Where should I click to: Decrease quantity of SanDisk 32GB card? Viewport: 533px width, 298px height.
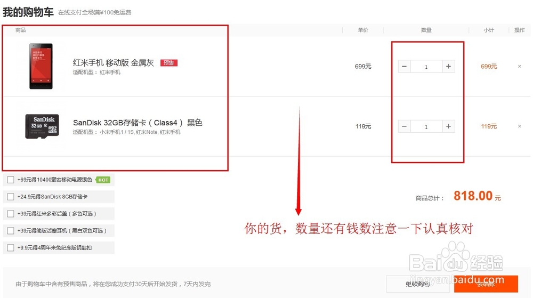tap(404, 126)
